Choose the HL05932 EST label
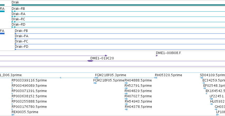Image resolution: width=225 pixels, height=116 pixels. coord(218,101)
